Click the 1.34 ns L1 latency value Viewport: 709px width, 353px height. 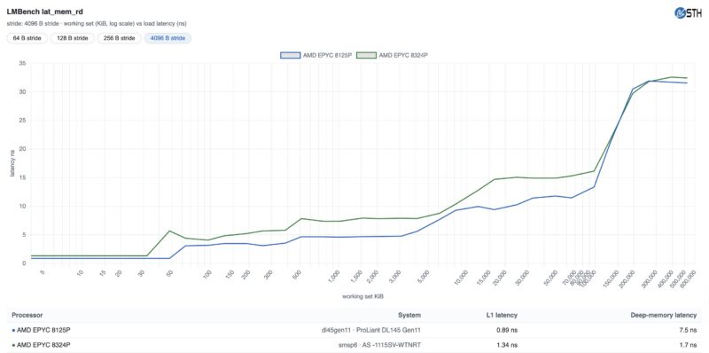coord(507,345)
